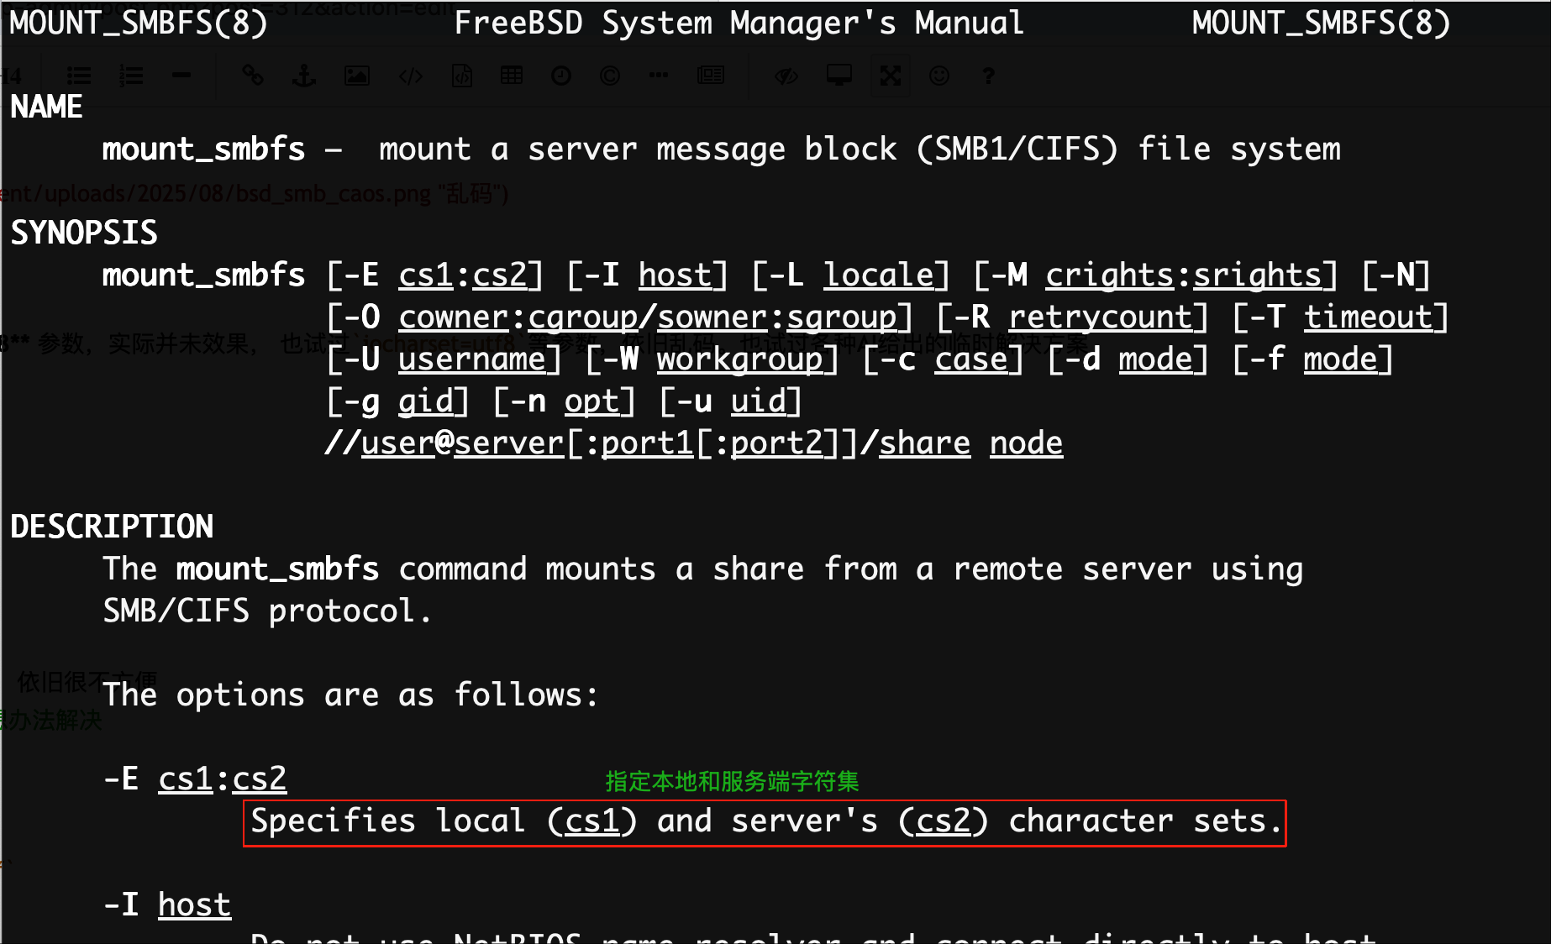Insert a code block

pos(461,76)
